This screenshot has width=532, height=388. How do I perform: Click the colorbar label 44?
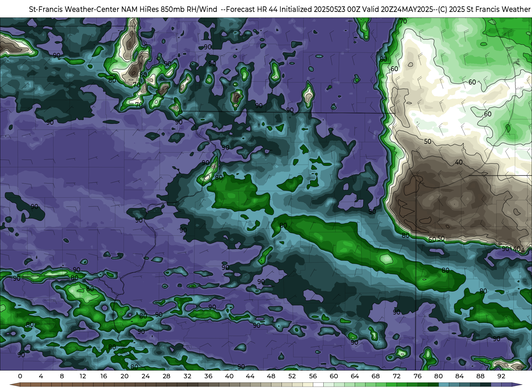250,376
